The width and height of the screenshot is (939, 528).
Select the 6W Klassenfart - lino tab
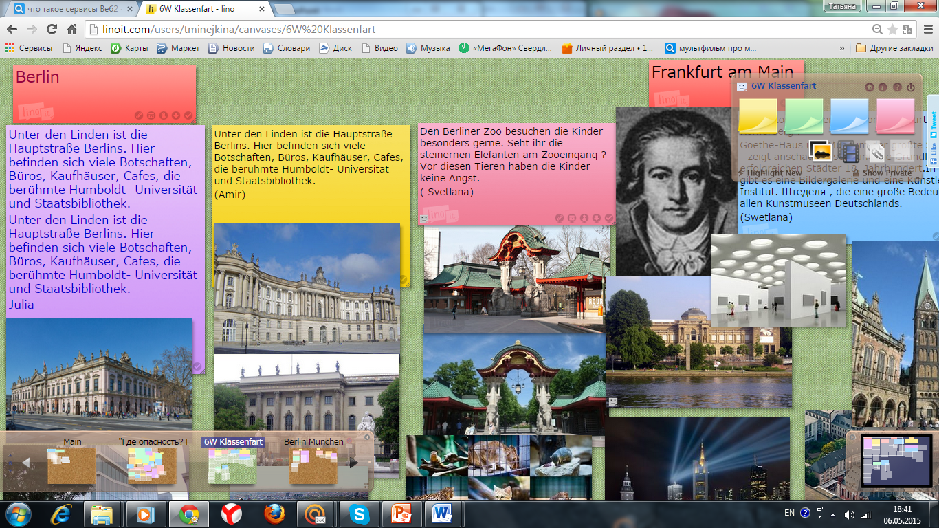[x=204, y=9]
